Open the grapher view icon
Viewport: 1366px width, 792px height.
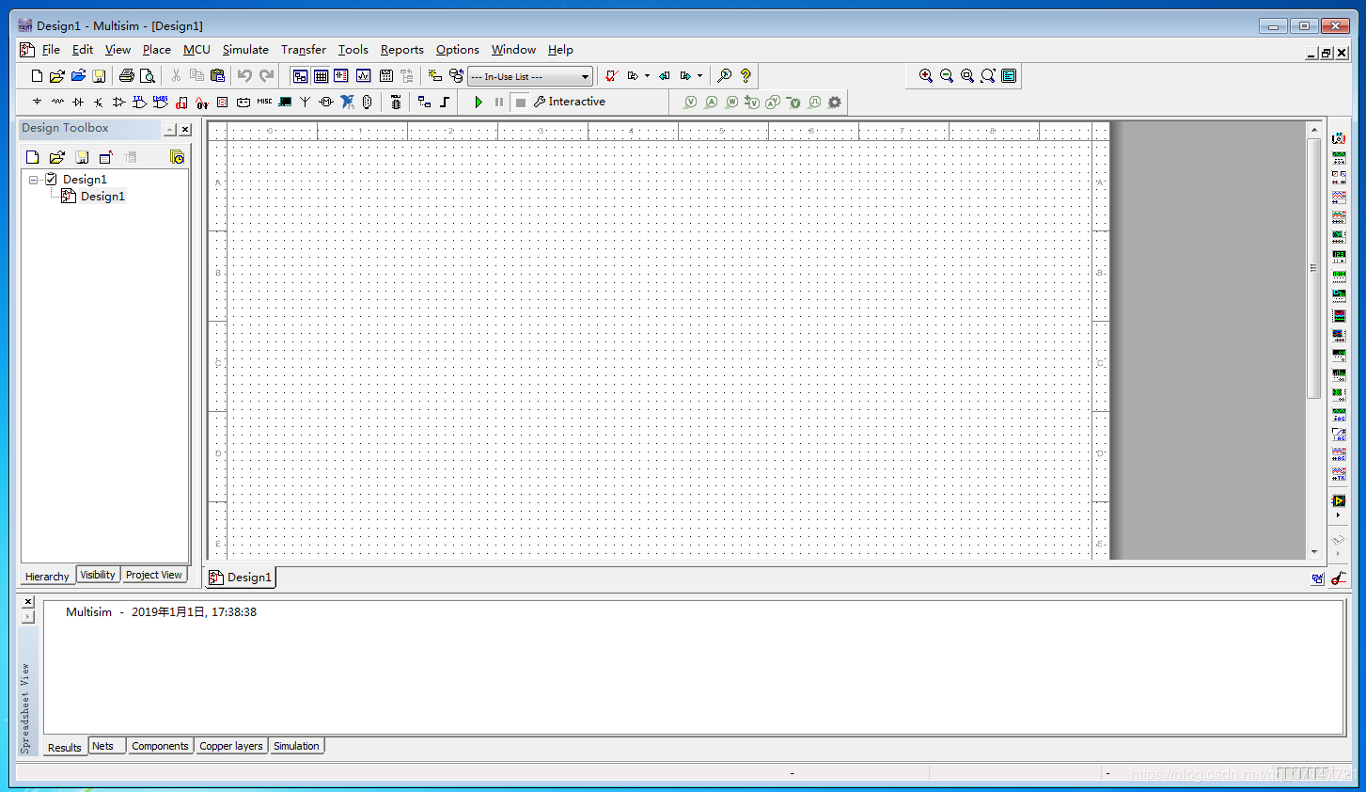point(363,76)
